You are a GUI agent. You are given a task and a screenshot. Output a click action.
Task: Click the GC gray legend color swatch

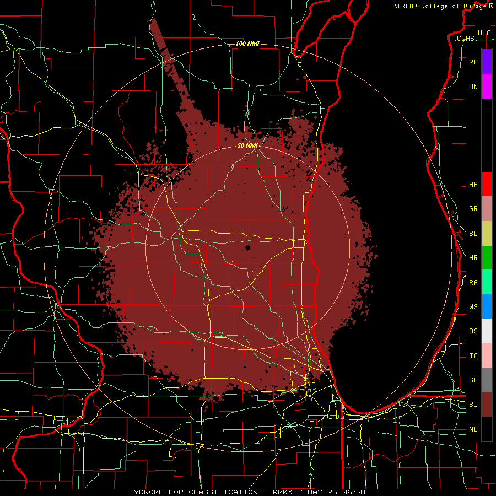pyautogui.click(x=487, y=380)
